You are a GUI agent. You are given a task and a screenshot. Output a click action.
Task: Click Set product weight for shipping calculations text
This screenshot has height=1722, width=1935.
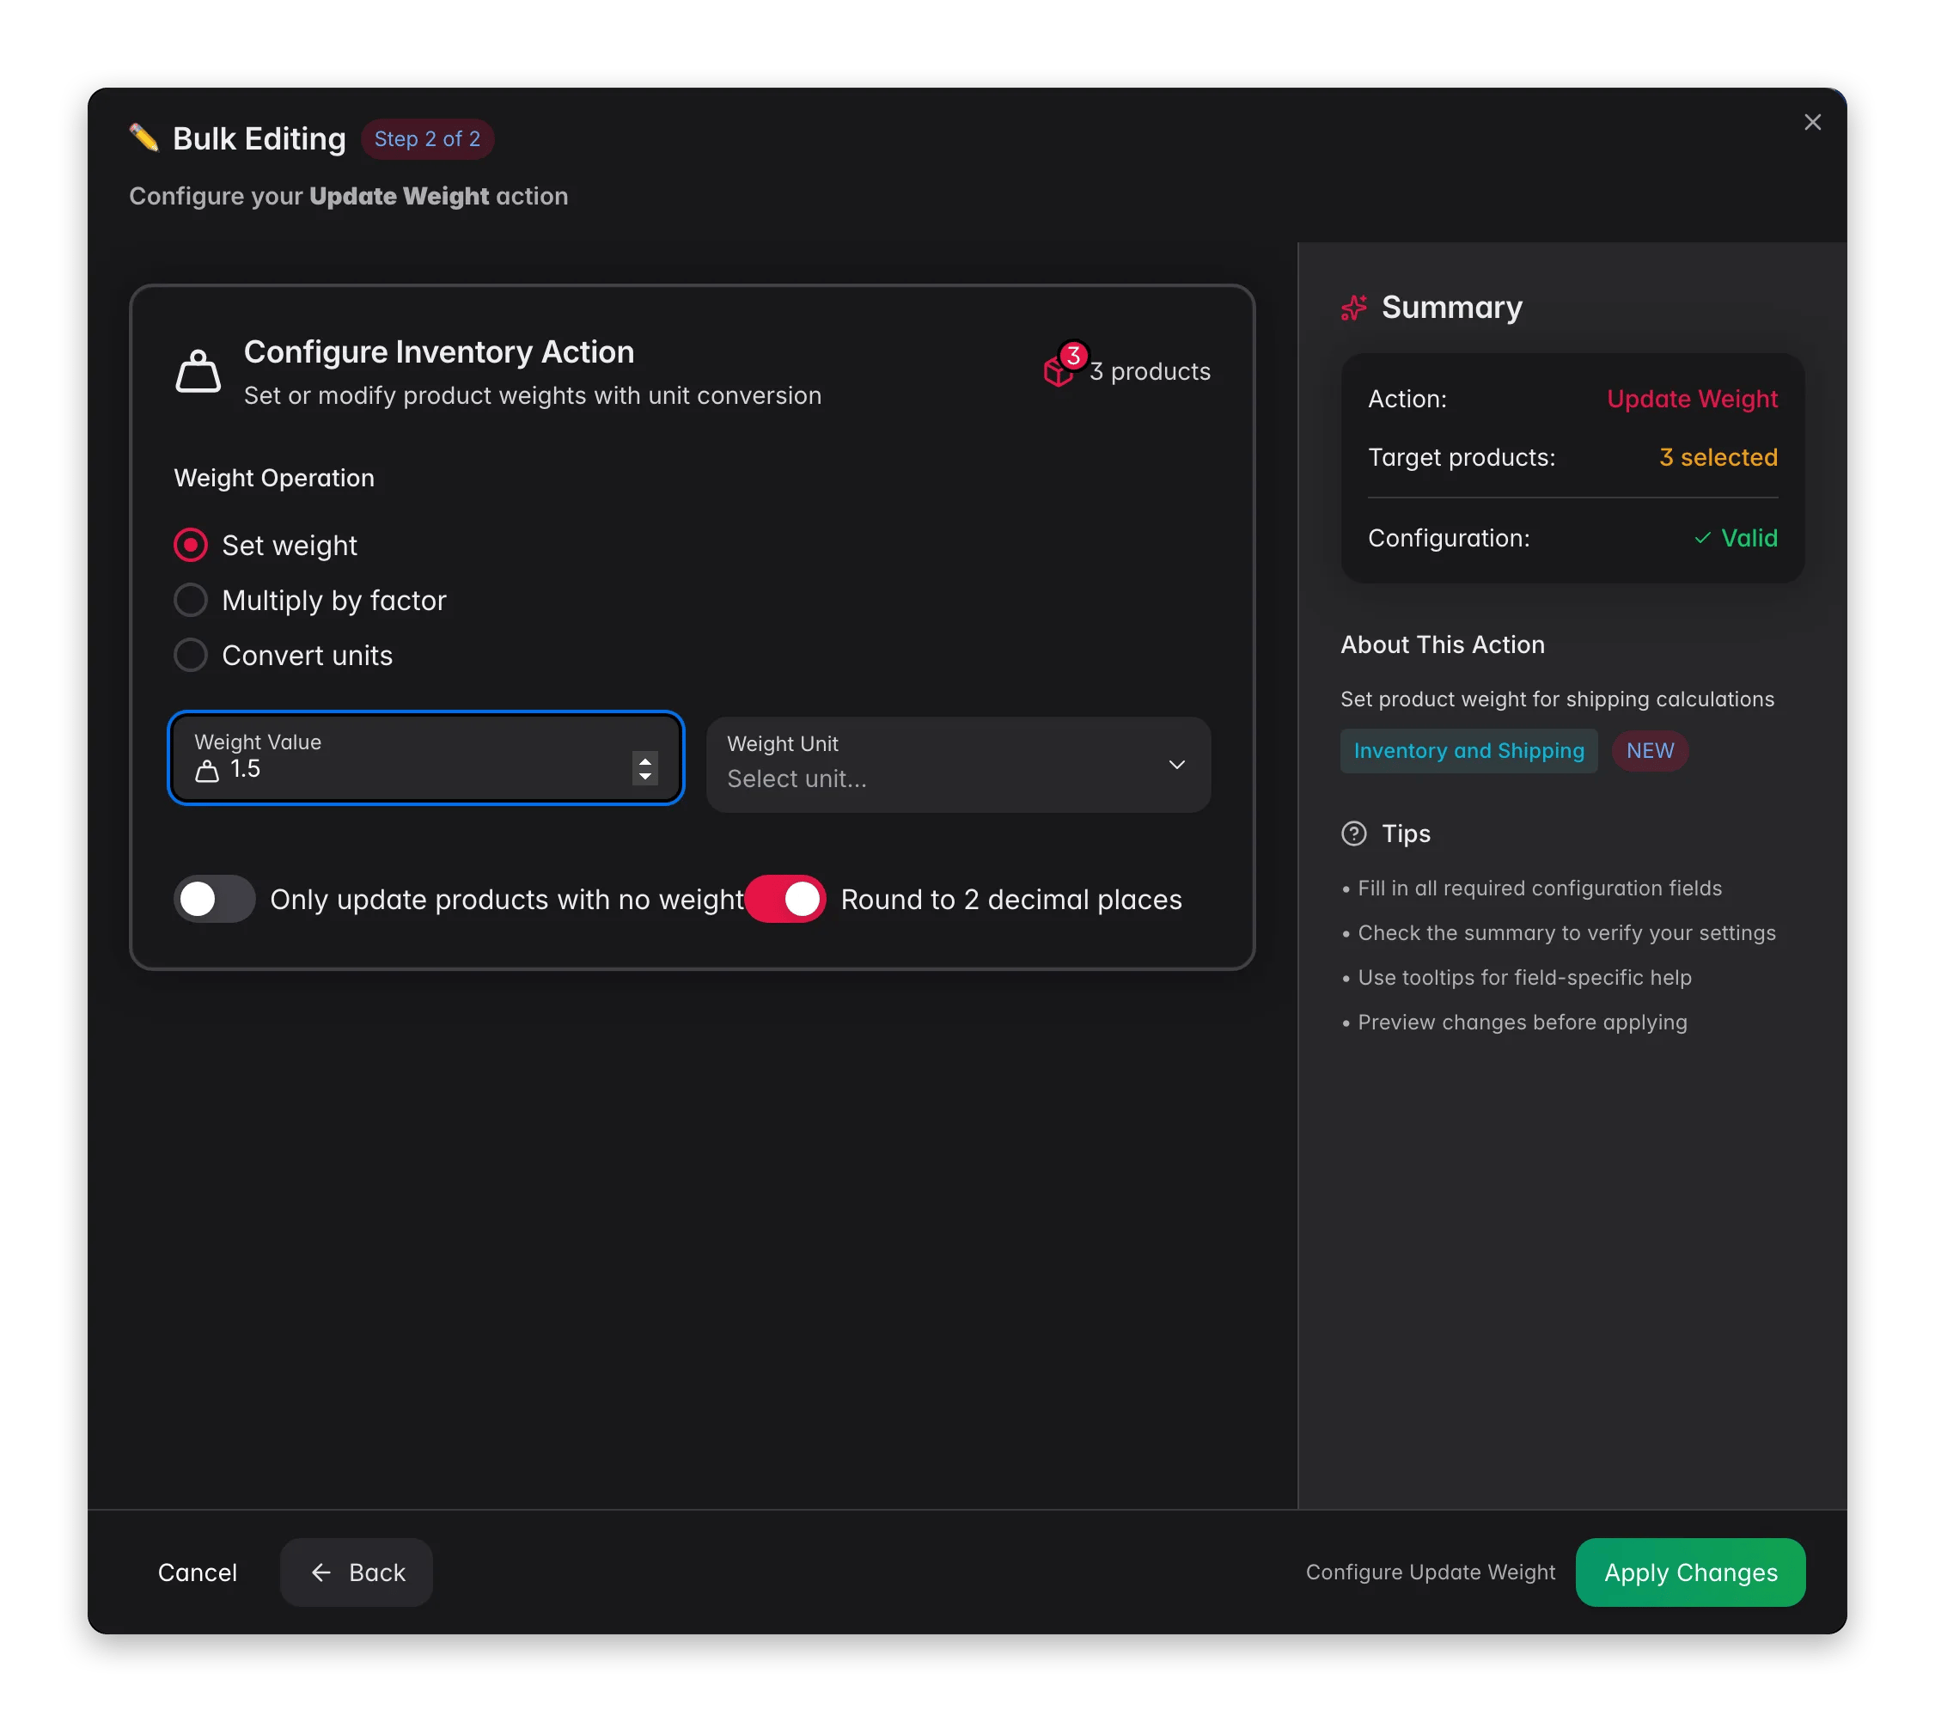[1557, 699]
